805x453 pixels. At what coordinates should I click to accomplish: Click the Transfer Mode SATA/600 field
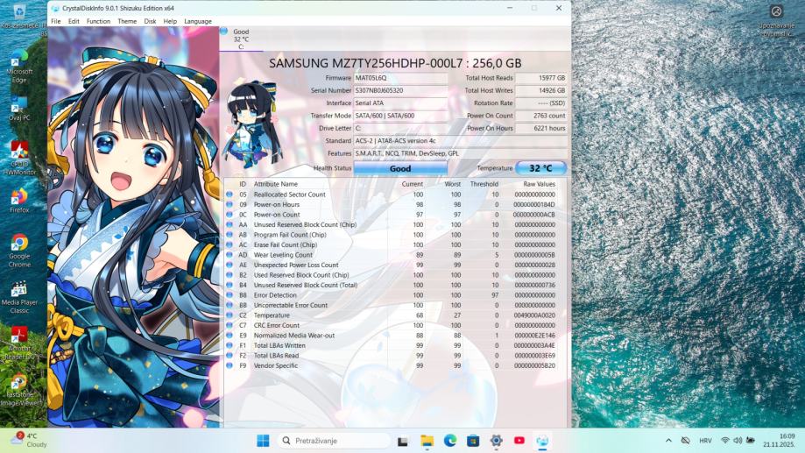click(400, 116)
